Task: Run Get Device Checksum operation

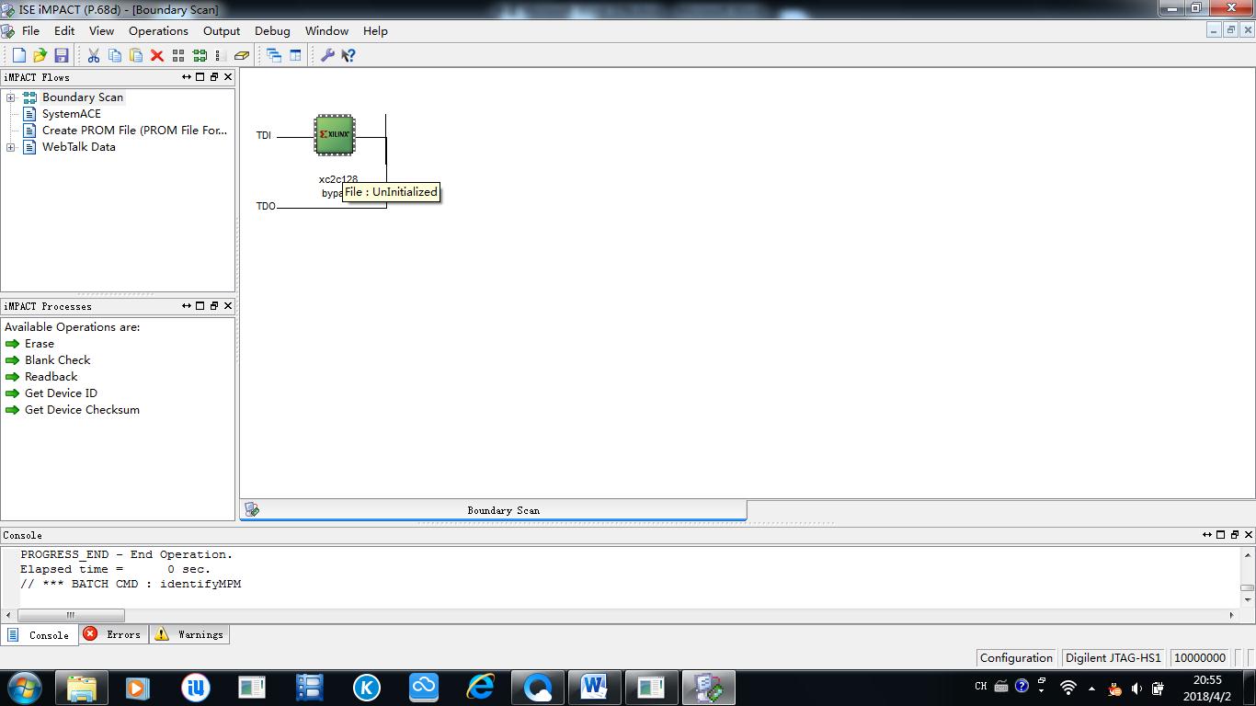Action: coord(82,410)
